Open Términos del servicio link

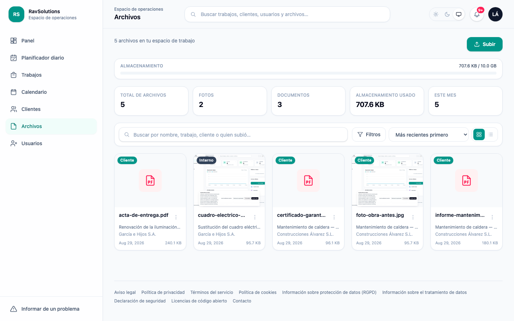pyautogui.click(x=212, y=292)
